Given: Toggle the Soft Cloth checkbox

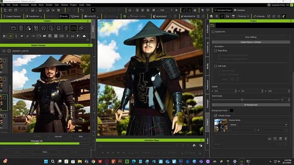Looking at the screenshot, I should [216, 66].
